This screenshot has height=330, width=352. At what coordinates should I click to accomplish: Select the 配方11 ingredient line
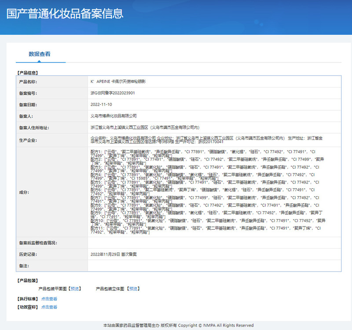(205, 230)
